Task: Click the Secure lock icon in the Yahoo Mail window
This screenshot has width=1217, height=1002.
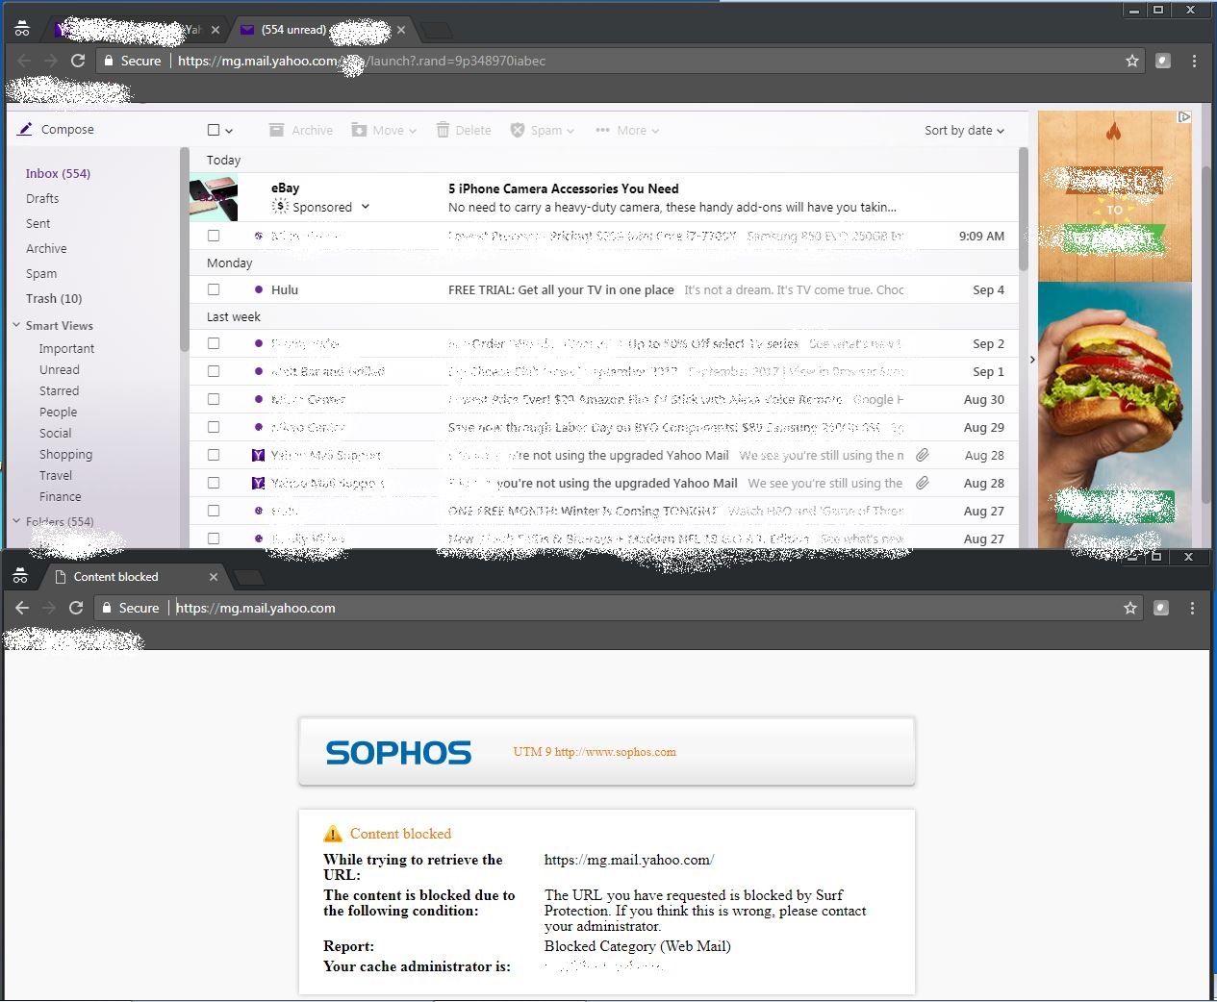Action: point(109,61)
